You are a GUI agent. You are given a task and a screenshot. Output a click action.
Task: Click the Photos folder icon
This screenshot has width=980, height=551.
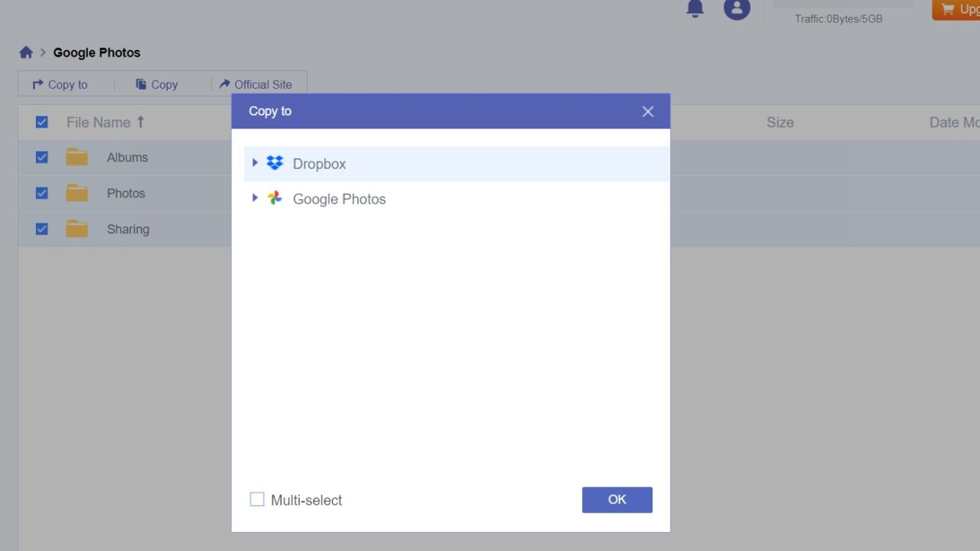pyautogui.click(x=77, y=193)
